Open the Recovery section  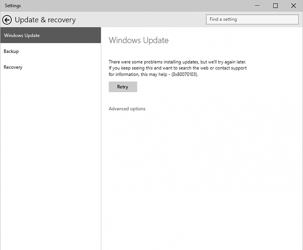click(50, 67)
